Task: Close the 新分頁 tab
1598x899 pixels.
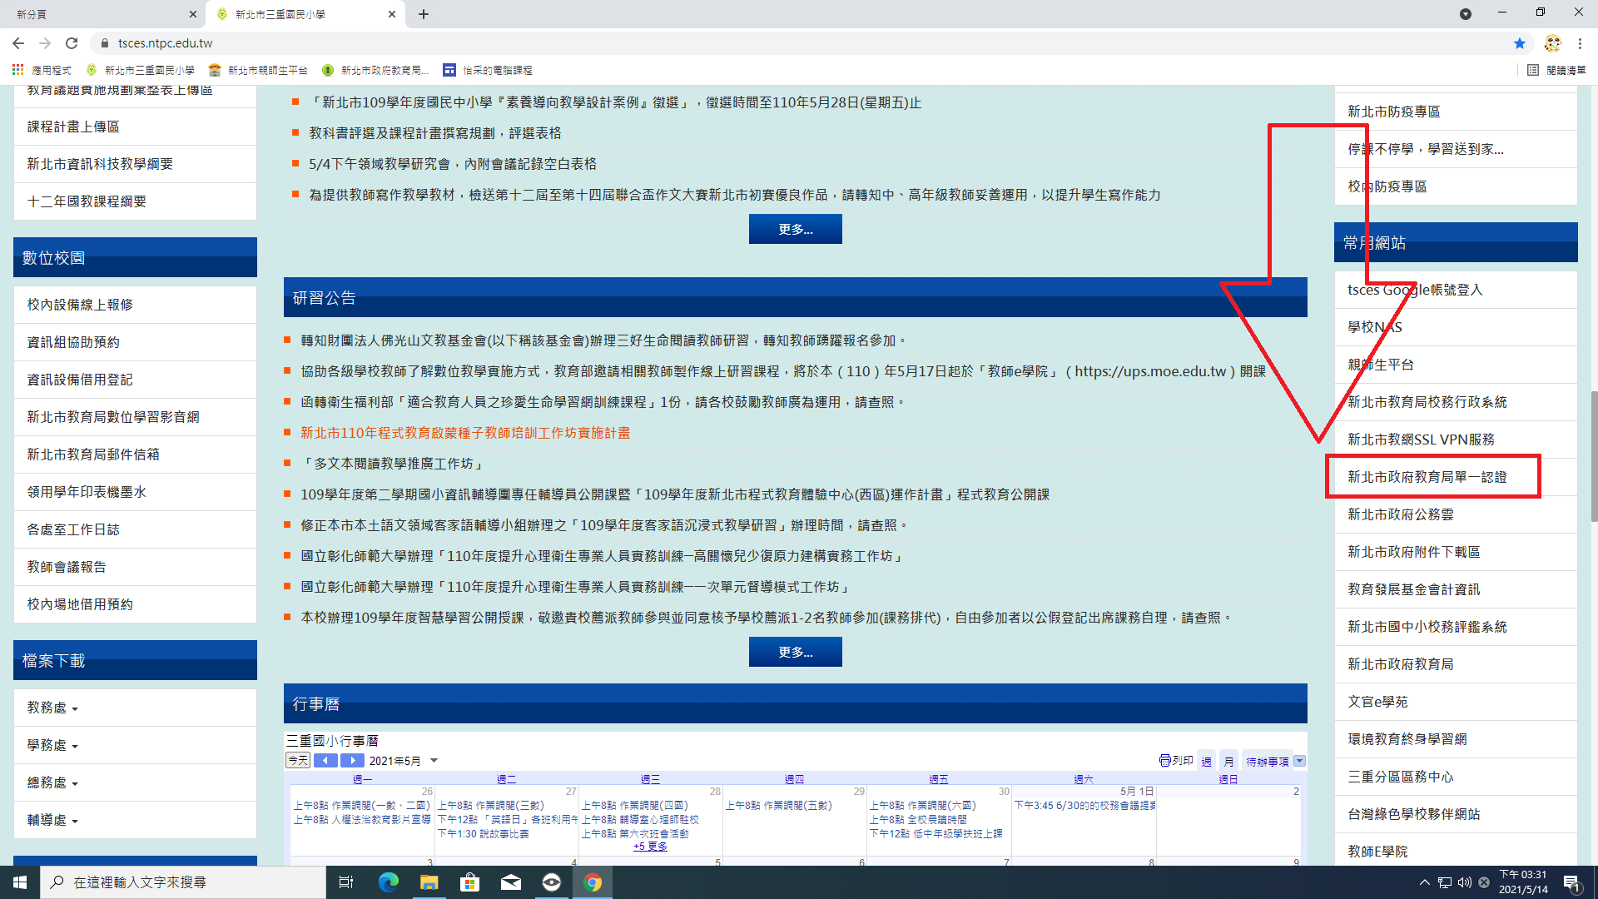Action: [192, 14]
